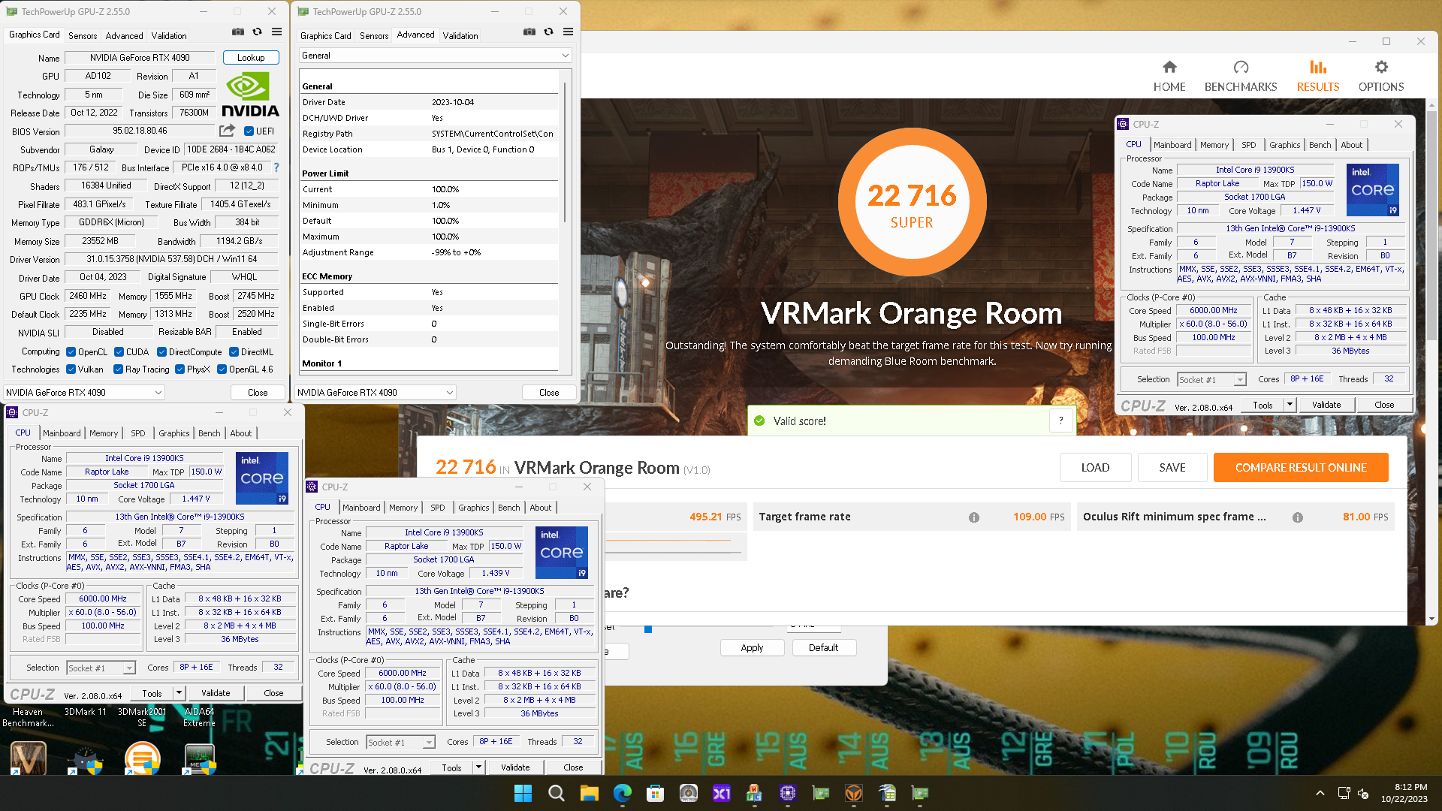Open Tools dropdown arrow in right CPU-Z

click(1290, 405)
